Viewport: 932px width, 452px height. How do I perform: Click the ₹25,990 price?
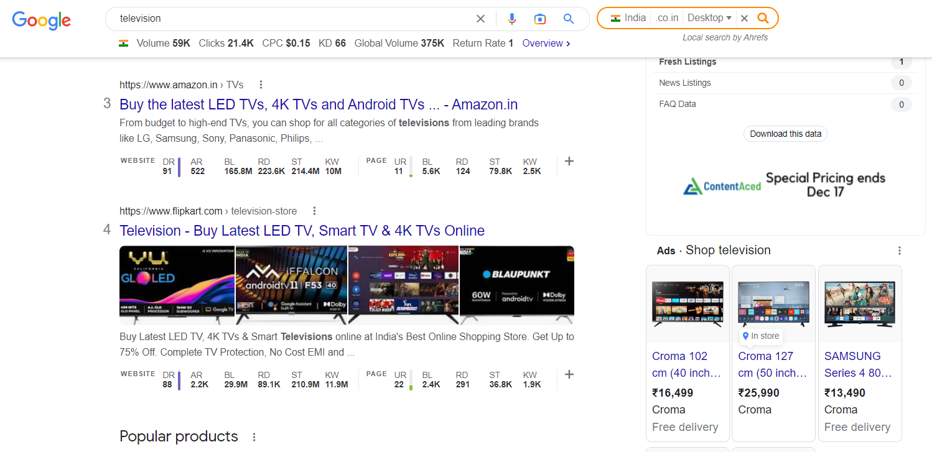pyautogui.click(x=758, y=393)
